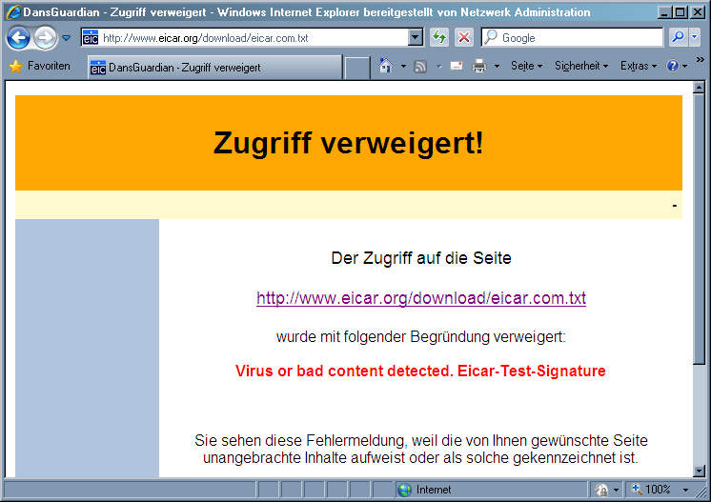The image size is (711, 502).
Task: Click the red Stop loading icon
Action: 464,38
